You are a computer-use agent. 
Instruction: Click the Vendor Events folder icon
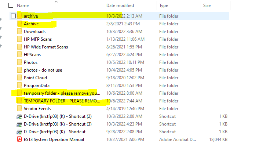tap(20, 109)
